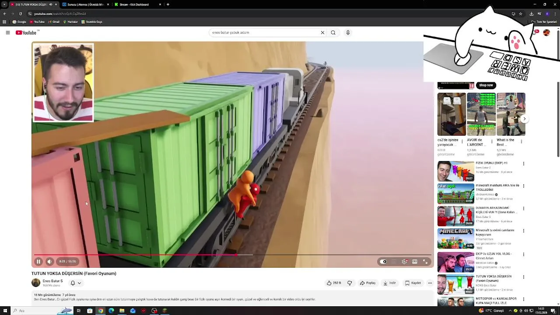This screenshot has height=315, width=560.
Task: Enter fullscreen mode
Action: tap(425, 262)
